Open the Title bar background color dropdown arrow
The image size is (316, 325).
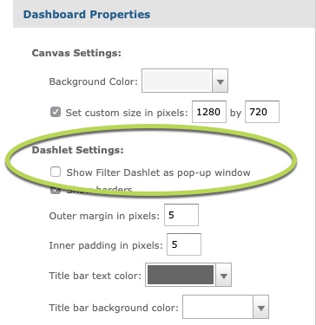pos(261,307)
